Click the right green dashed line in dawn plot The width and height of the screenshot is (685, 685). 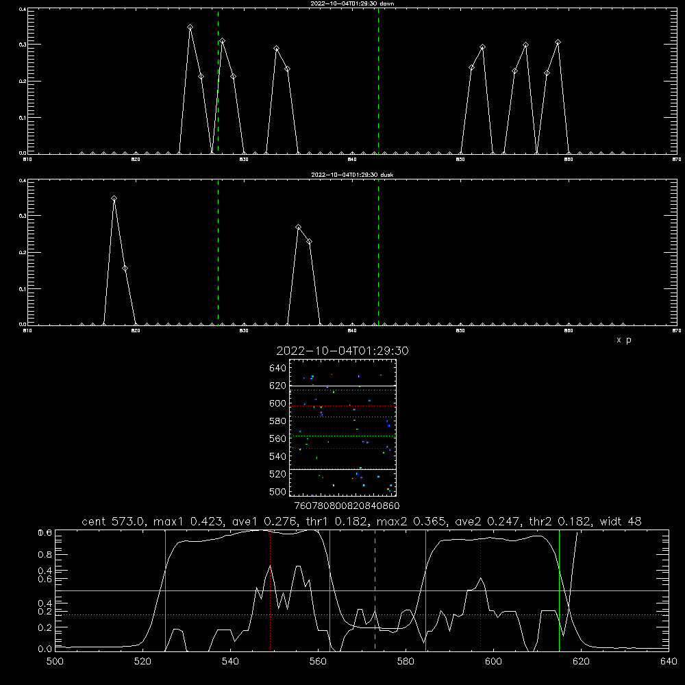click(378, 81)
